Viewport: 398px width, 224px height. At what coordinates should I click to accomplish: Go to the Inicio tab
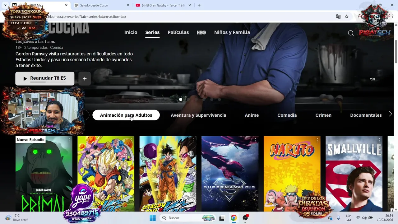tap(131, 32)
